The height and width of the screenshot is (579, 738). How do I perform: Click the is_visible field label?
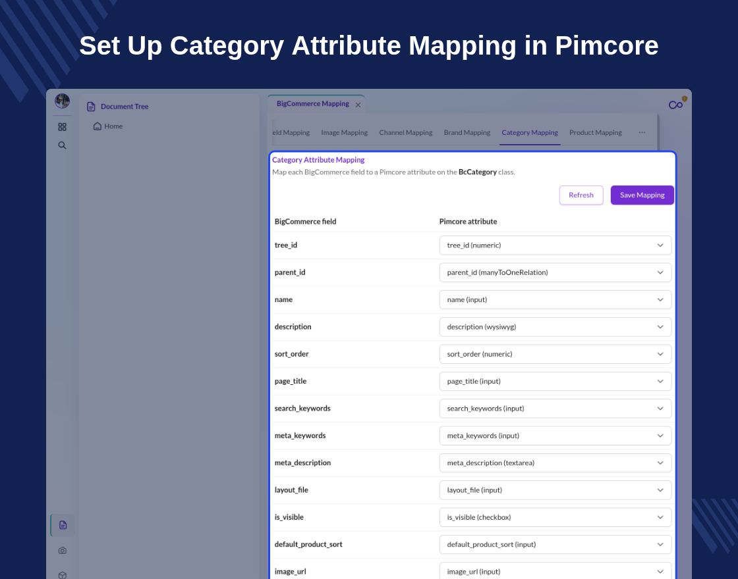(x=289, y=517)
